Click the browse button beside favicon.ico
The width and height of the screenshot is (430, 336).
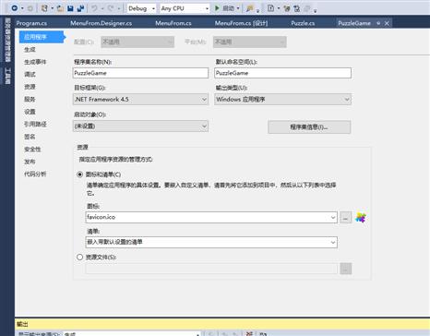point(346,218)
